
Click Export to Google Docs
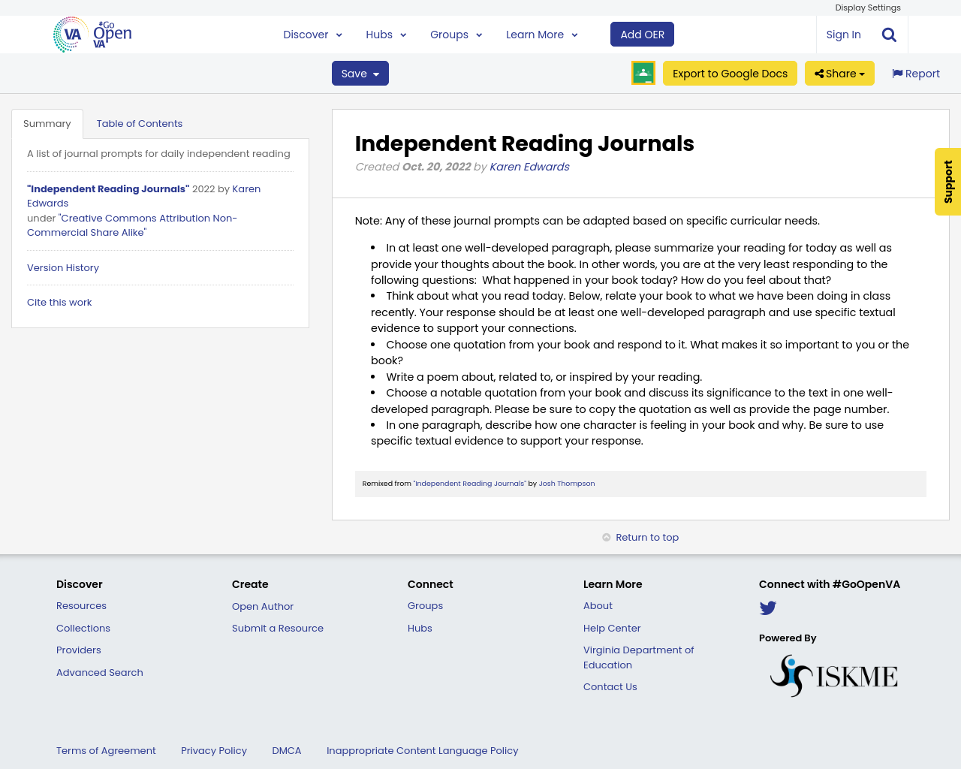coord(730,72)
